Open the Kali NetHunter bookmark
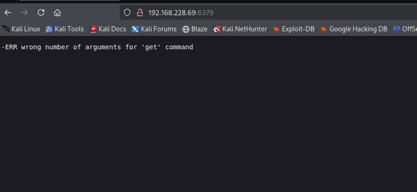Viewport: 417px width, 192px height. [240, 29]
